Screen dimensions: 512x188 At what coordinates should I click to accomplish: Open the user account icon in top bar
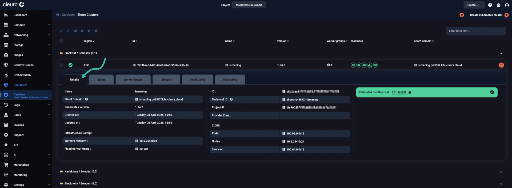507,5
